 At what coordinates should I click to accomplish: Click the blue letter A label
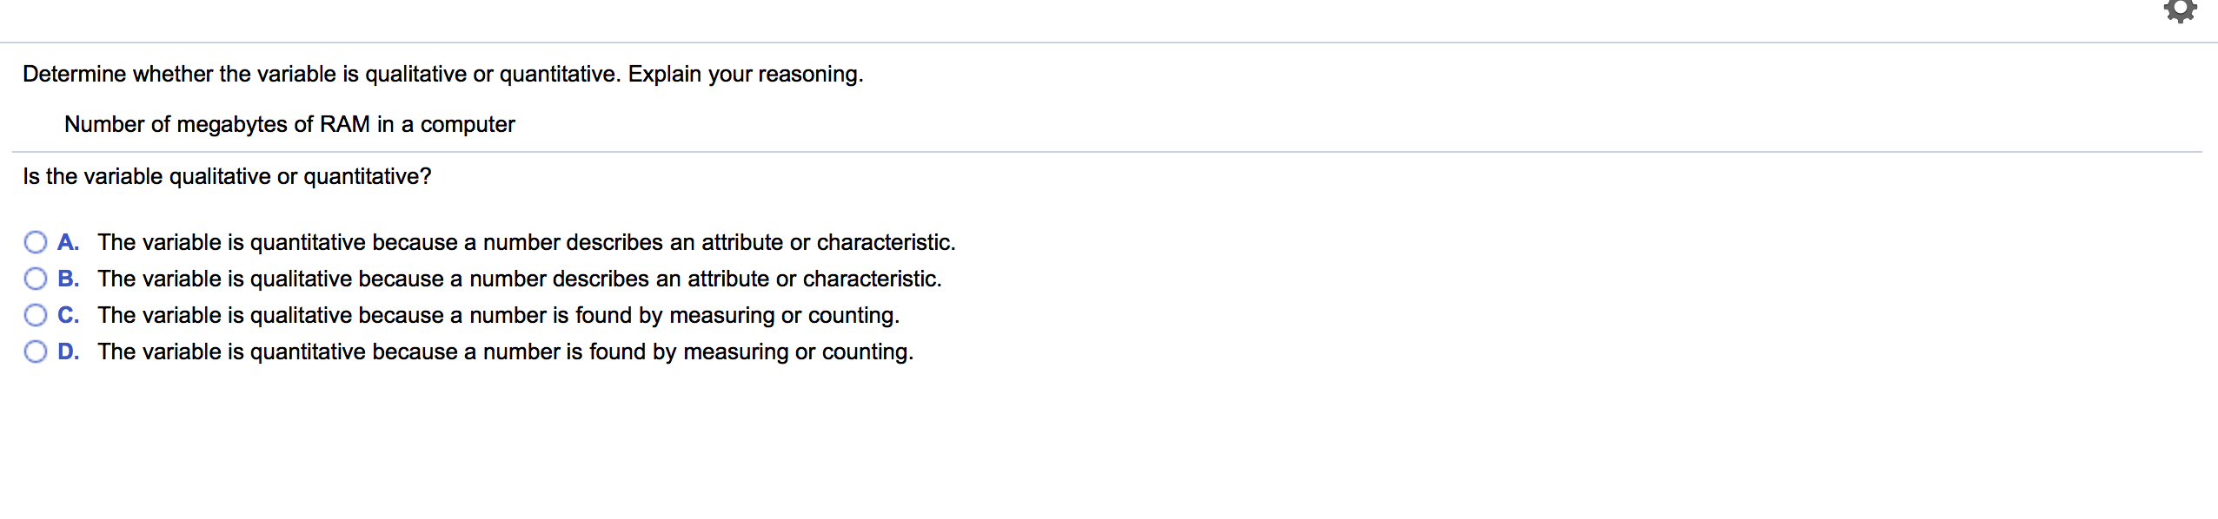[x=68, y=242]
